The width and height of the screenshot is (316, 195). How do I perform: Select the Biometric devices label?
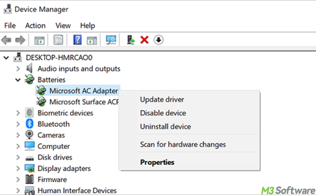[x=65, y=113]
